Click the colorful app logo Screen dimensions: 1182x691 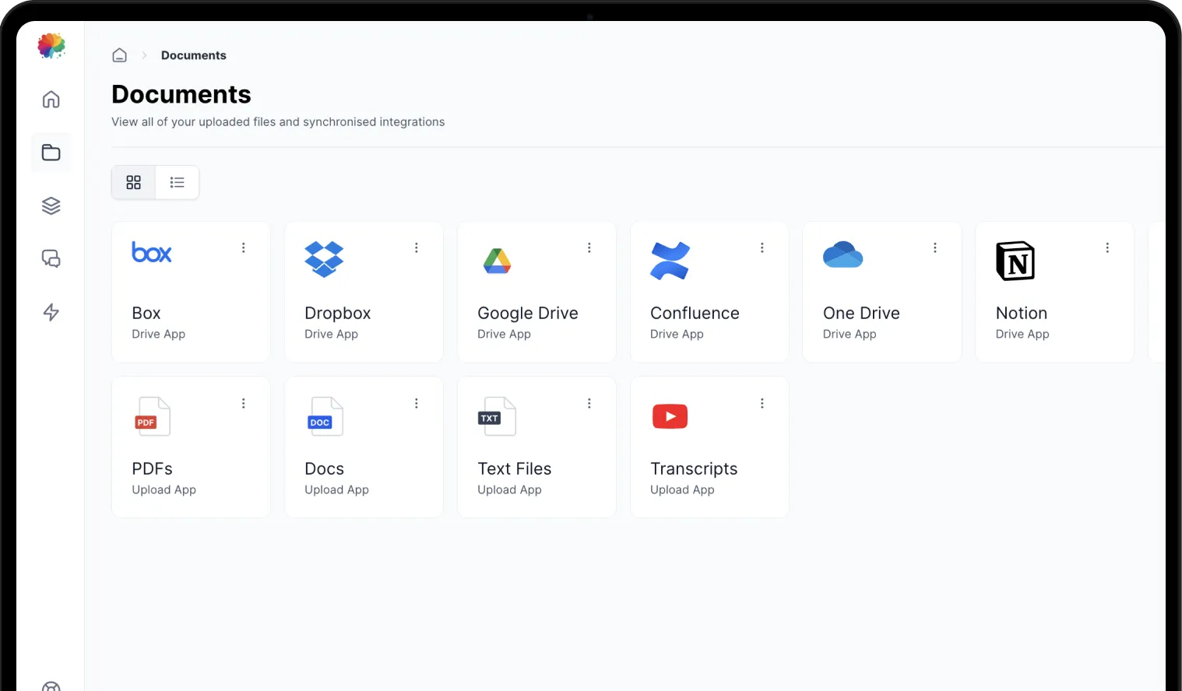[x=51, y=46]
